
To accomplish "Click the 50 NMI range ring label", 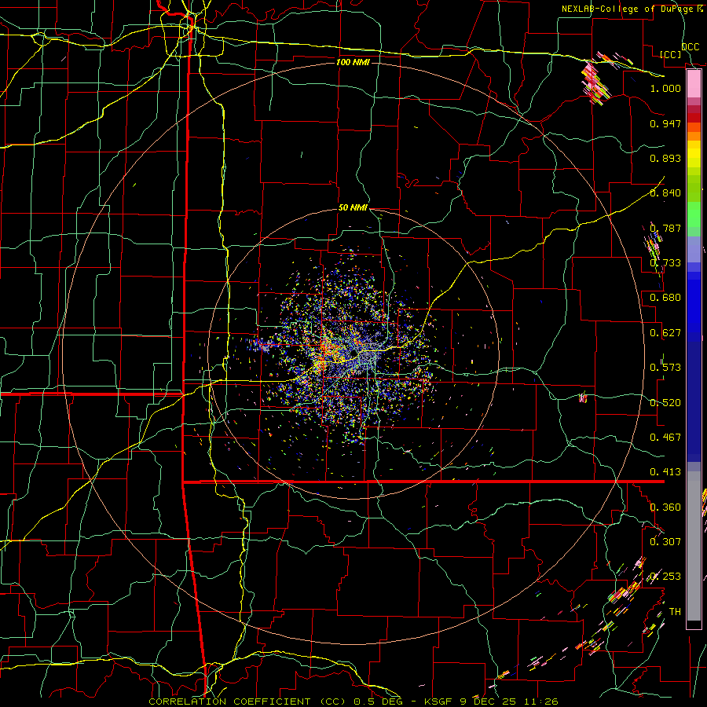I will 353,208.
